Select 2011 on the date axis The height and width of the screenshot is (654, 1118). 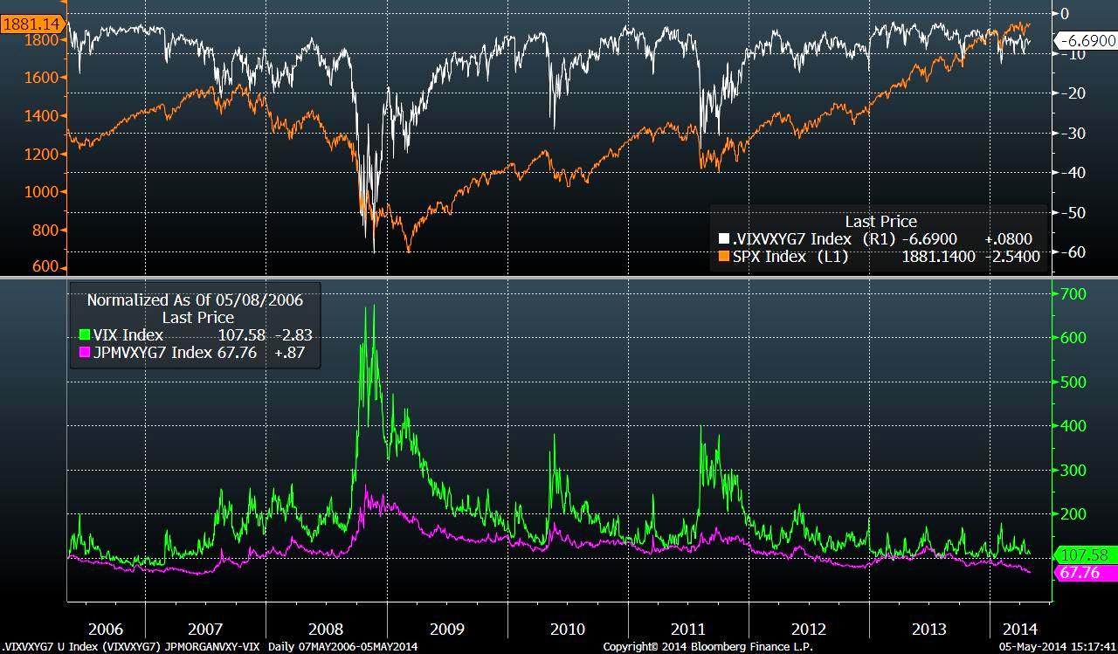point(687,629)
